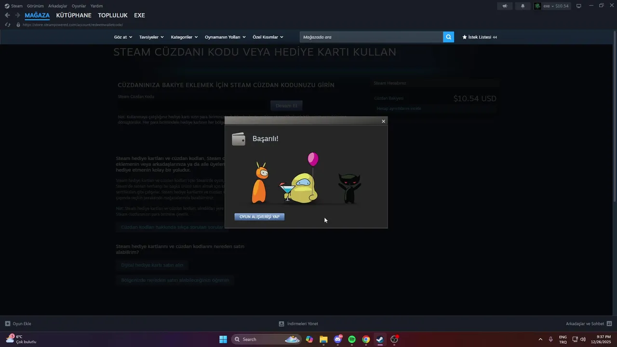Click the blue magnifier search button
The width and height of the screenshot is (617, 347).
(x=448, y=37)
